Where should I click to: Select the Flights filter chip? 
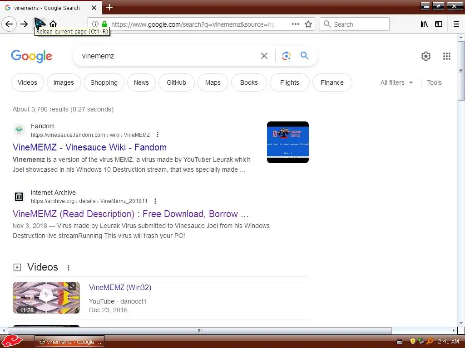point(289,82)
